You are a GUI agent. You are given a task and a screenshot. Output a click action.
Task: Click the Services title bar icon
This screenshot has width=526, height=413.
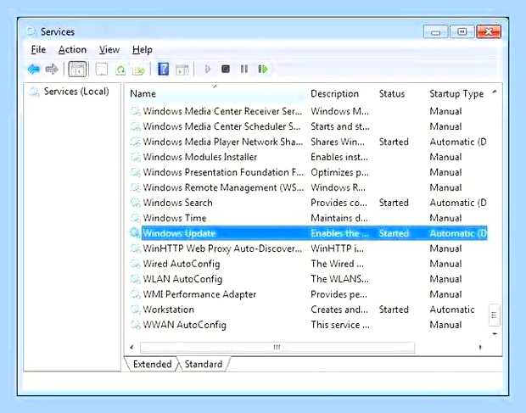coord(31,32)
